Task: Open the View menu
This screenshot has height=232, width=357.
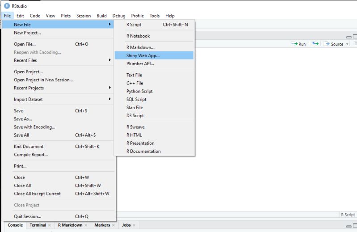Action: pyautogui.click(x=50, y=16)
